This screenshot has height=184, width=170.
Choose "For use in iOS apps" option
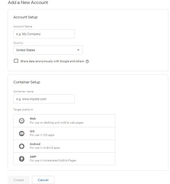42,135
